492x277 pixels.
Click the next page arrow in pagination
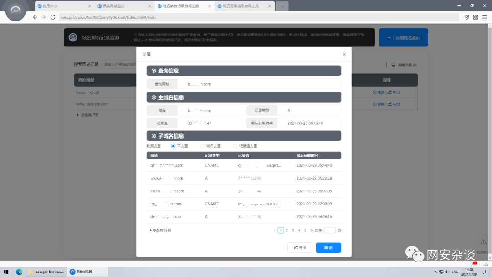[311, 230]
